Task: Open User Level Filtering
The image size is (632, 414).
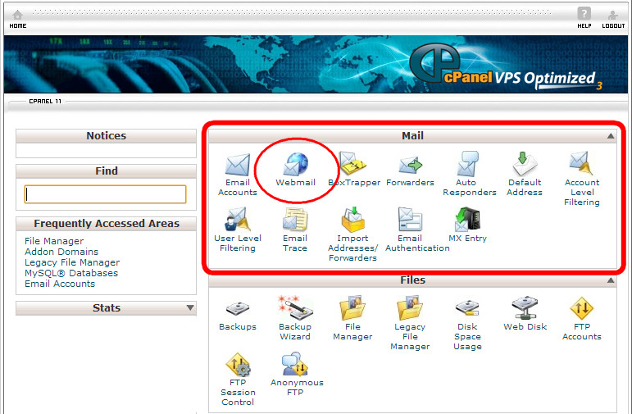Action: tap(238, 219)
